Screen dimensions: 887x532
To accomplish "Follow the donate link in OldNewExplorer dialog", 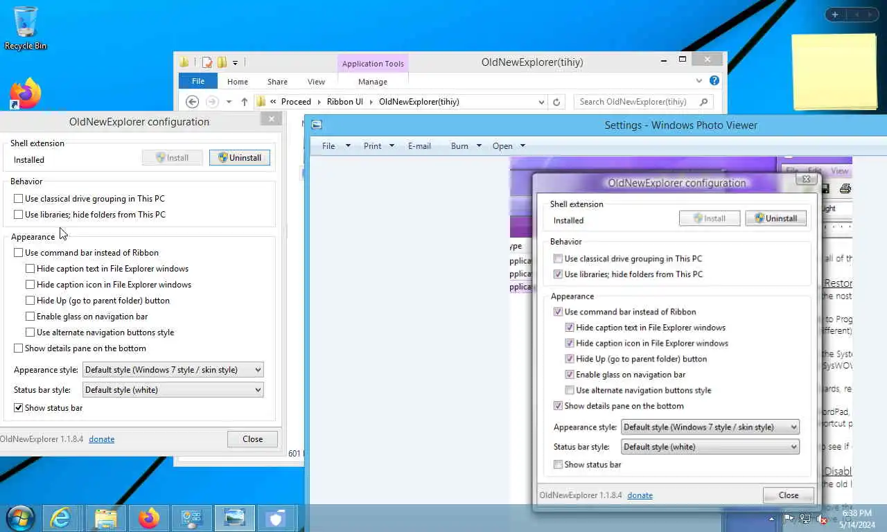I will pos(102,439).
